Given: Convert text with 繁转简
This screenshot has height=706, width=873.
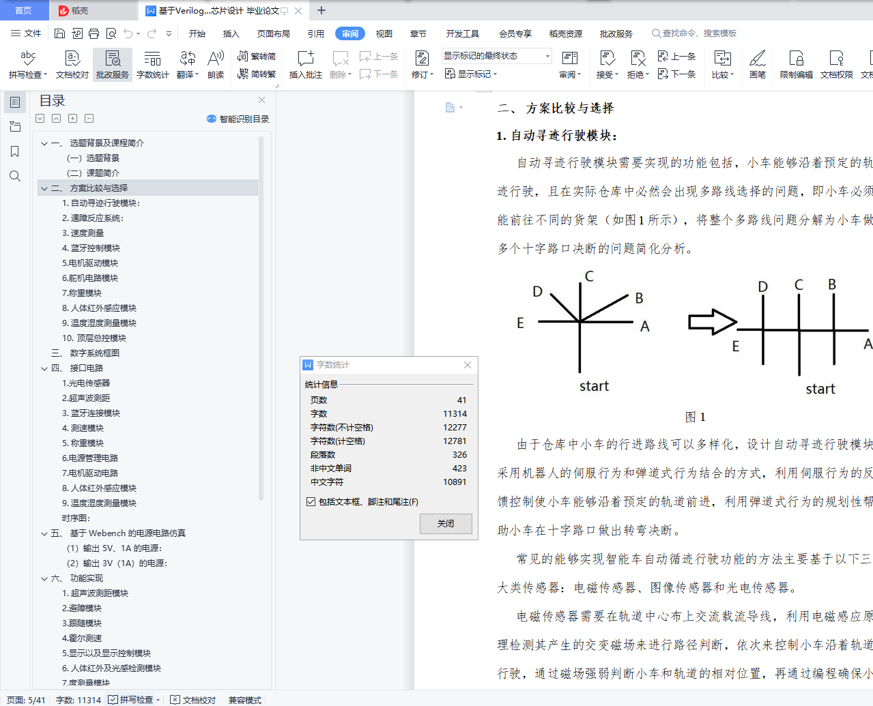Looking at the screenshot, I should 257,57.
